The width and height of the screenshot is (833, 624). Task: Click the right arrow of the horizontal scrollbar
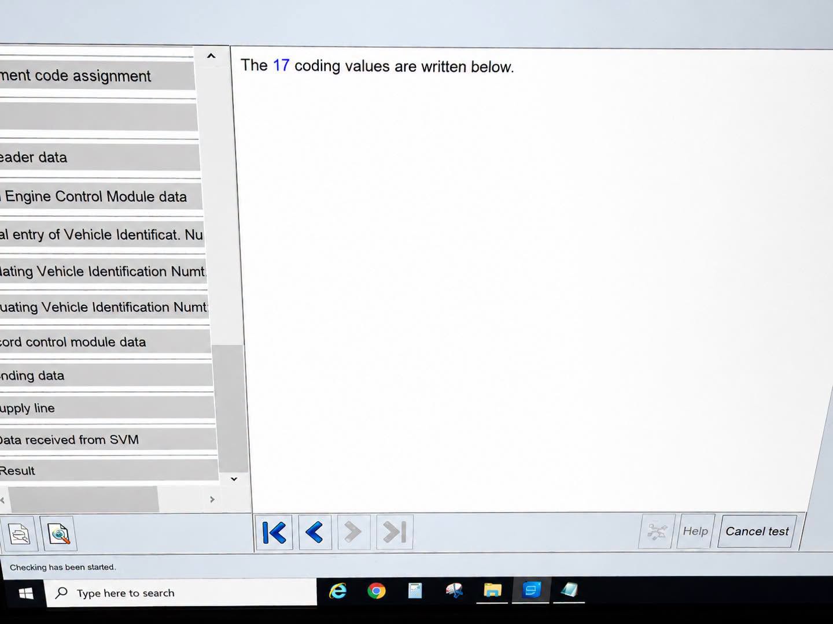212,499
